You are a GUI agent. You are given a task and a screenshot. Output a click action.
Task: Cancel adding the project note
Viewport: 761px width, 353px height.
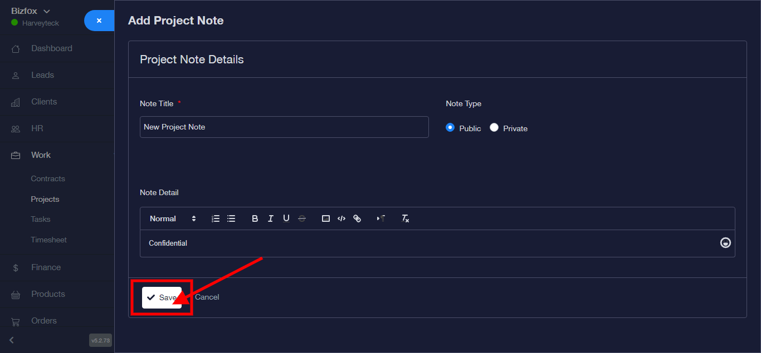207,297
